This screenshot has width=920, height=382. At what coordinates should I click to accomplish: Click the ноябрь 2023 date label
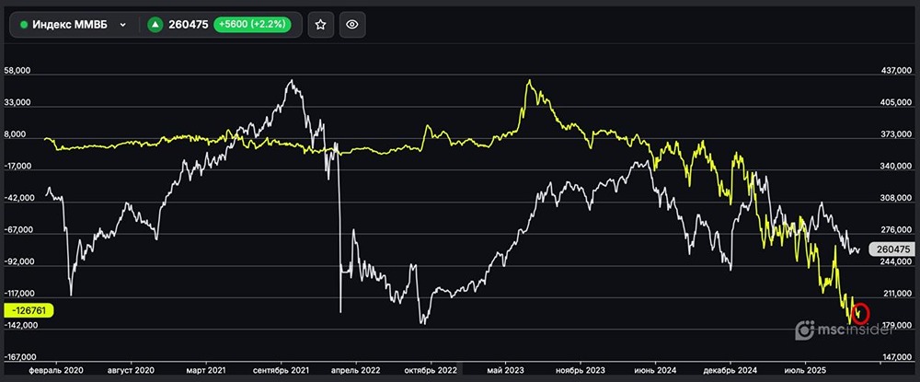581,371
